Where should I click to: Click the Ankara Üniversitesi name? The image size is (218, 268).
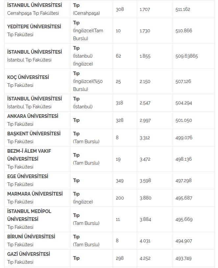[x=33, y=116]
